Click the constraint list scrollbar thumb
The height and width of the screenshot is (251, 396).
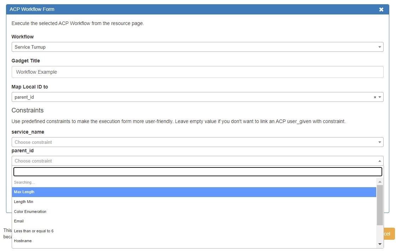pyautogui.click(x=380, y=205)
